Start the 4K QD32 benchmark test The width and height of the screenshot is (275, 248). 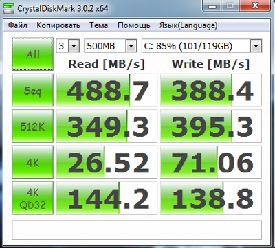32,198
